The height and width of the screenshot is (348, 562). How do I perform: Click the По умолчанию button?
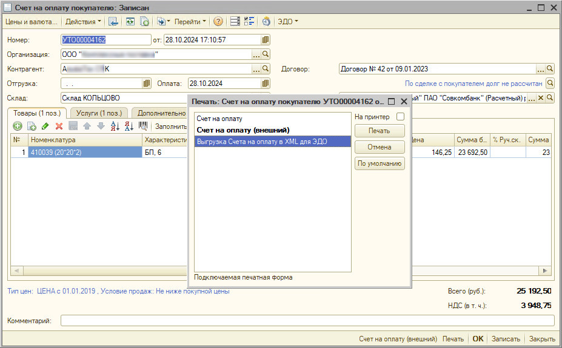point(380,163)
